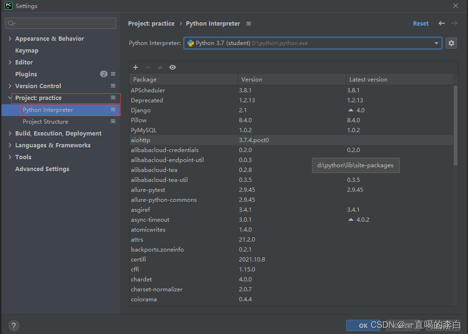Click the upgrade arrow beside Django 4.0
Viewport: 468px width, 334px height.
coord(351,110)
